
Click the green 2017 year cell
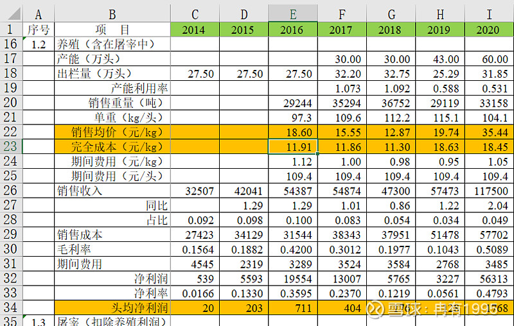342,30
